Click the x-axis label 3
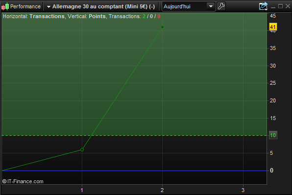The width and height of the screenshot is (292, 195). (243, 190)
